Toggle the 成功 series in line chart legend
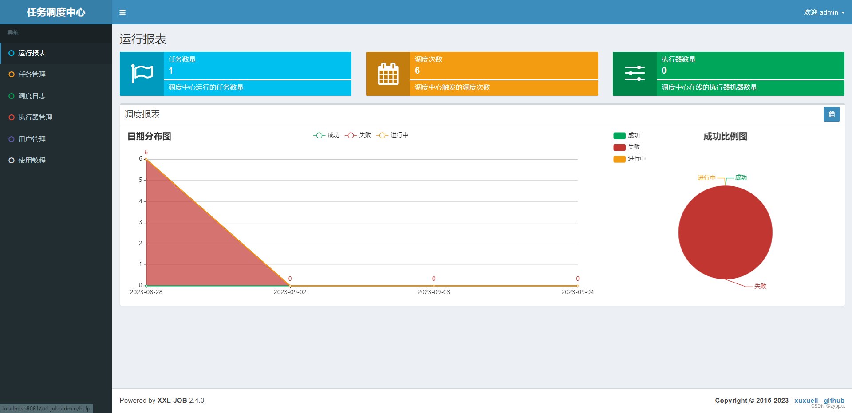This screenshot has height=413, width=852. [x=326, y=135]
